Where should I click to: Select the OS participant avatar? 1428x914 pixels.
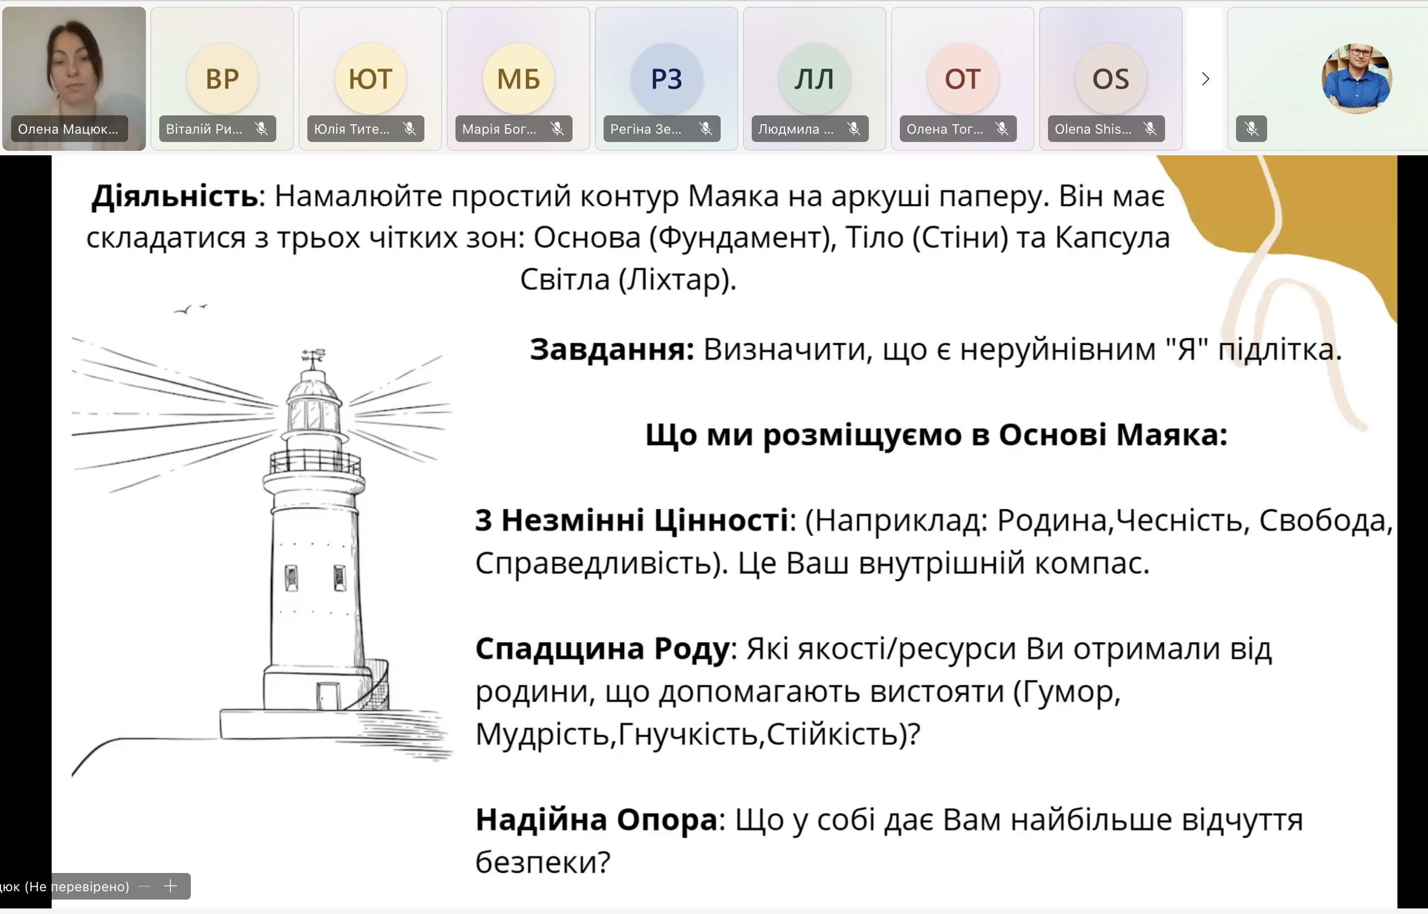pyautogui.click(x=1111, y=78)
